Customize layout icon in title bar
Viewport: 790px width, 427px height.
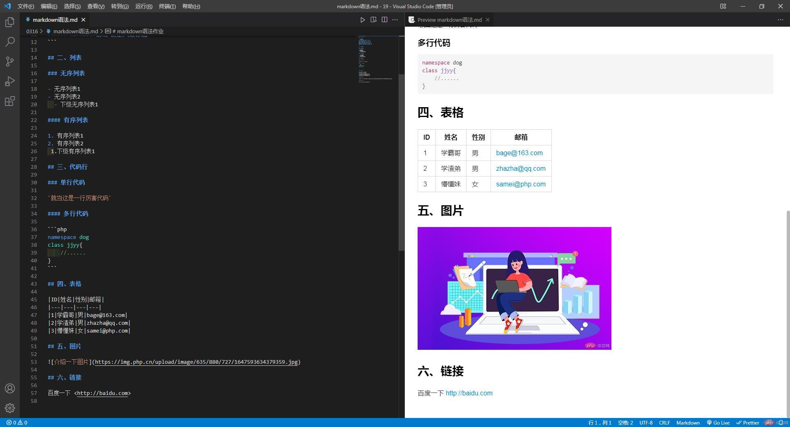(723, 6)
